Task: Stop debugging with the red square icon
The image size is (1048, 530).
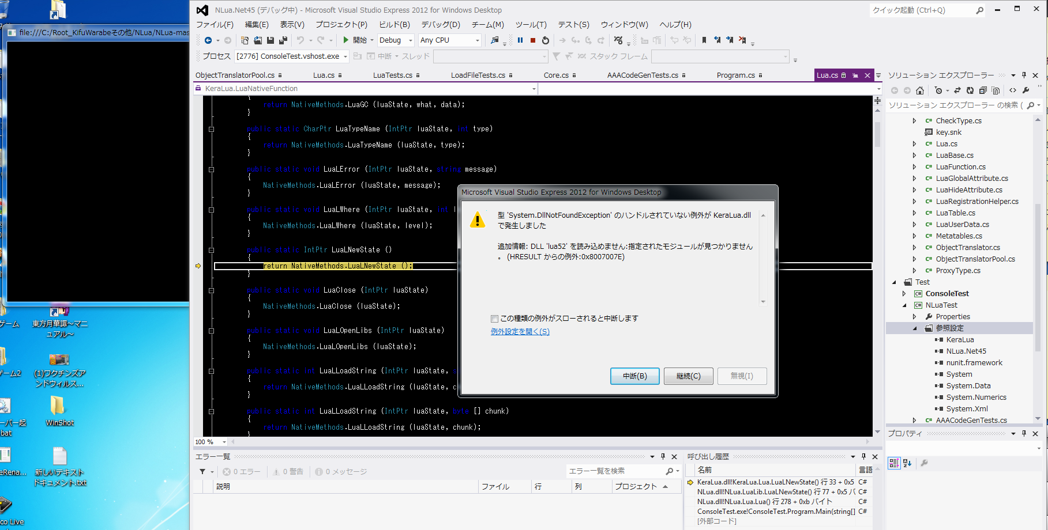Action: point(533,40)
